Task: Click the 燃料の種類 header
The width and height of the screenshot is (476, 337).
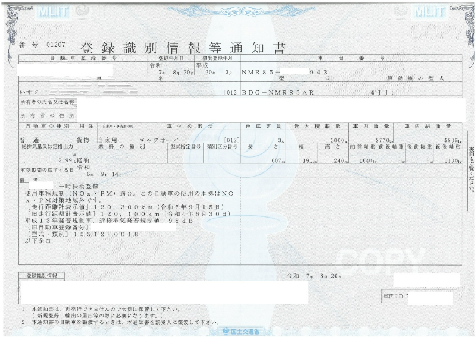Action: tap(121, 146)
